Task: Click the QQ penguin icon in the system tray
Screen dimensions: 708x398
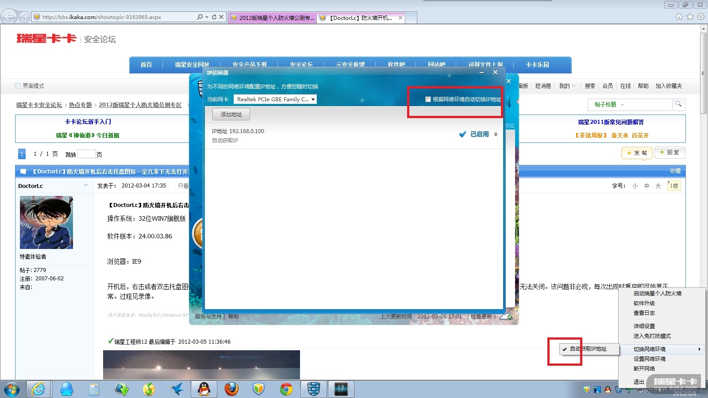Action: [608, 390]
